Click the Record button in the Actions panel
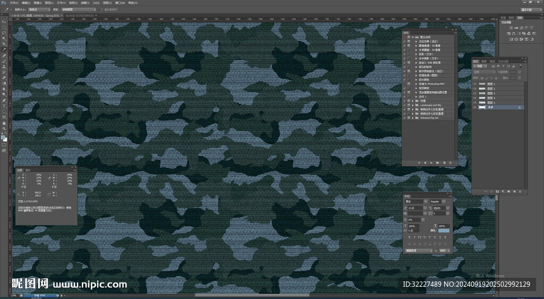544x299 pixels. point(425,163)
